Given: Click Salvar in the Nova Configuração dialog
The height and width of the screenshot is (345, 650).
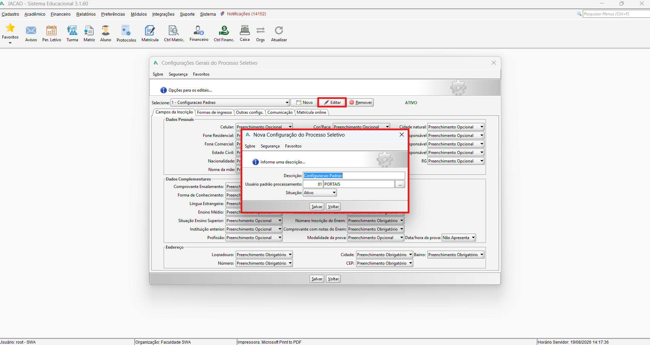Looking at the screenshot, I should 317,207.
